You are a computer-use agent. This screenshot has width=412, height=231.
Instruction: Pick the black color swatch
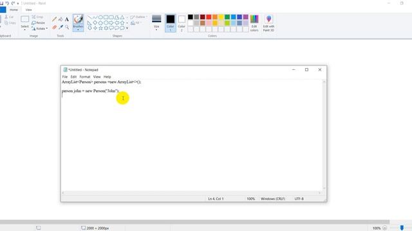point(191,17)
